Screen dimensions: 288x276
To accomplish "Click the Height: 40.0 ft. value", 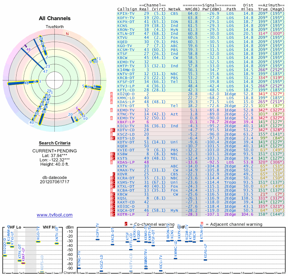I will [55, 164].
